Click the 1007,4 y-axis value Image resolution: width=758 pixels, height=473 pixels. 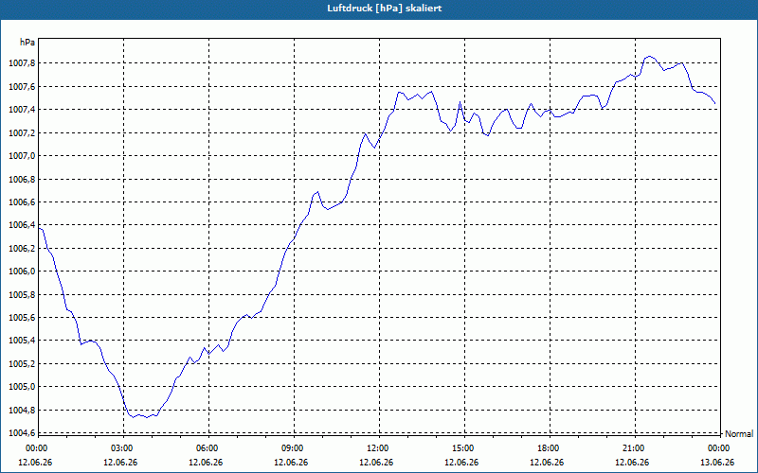pos(22,110)
